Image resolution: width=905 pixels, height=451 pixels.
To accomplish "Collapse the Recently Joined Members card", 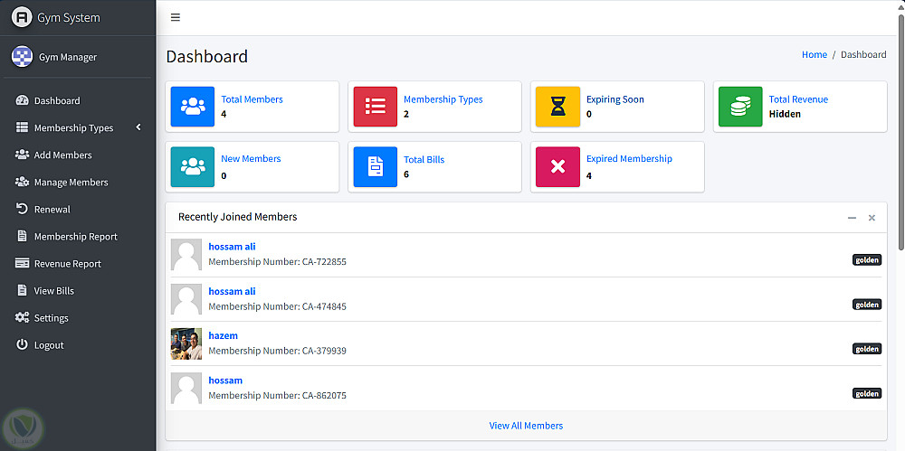I will (852, 218).
